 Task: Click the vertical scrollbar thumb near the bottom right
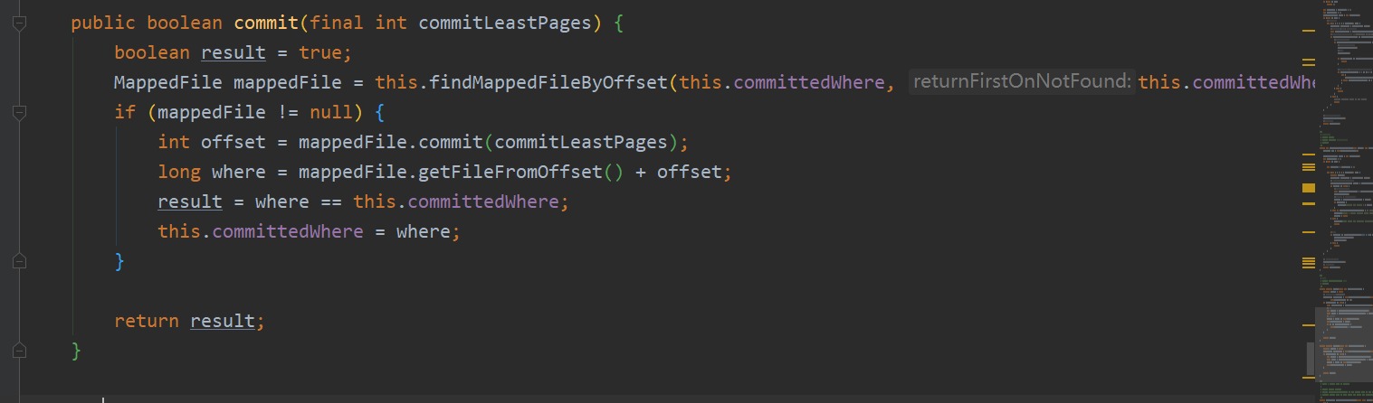pyautogui.click(x=1310, y=359)
